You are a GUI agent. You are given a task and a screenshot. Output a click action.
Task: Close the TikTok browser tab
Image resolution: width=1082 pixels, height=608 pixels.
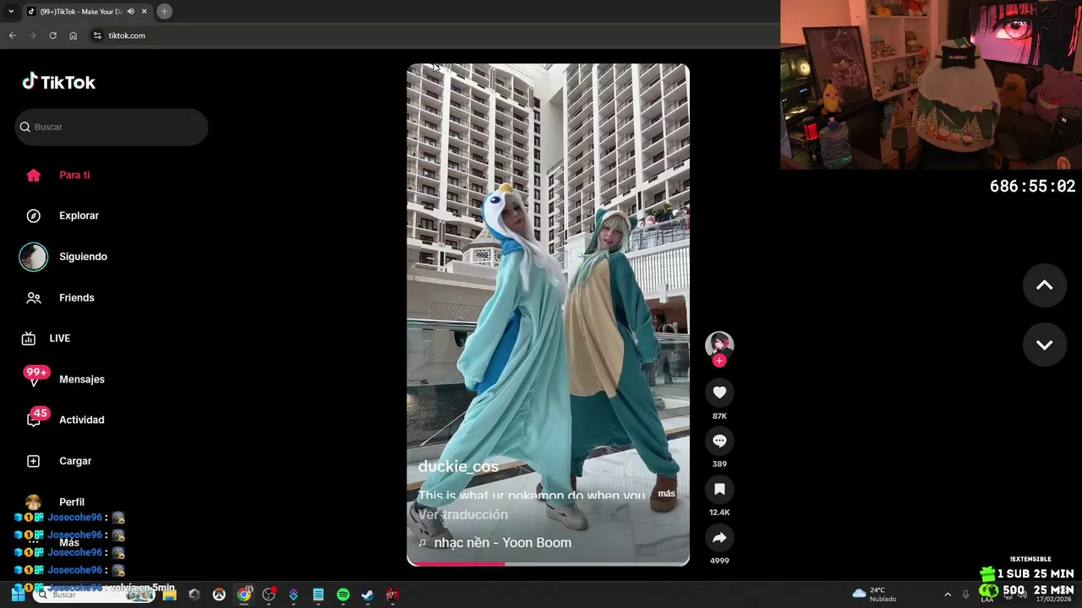pos(145,11)
